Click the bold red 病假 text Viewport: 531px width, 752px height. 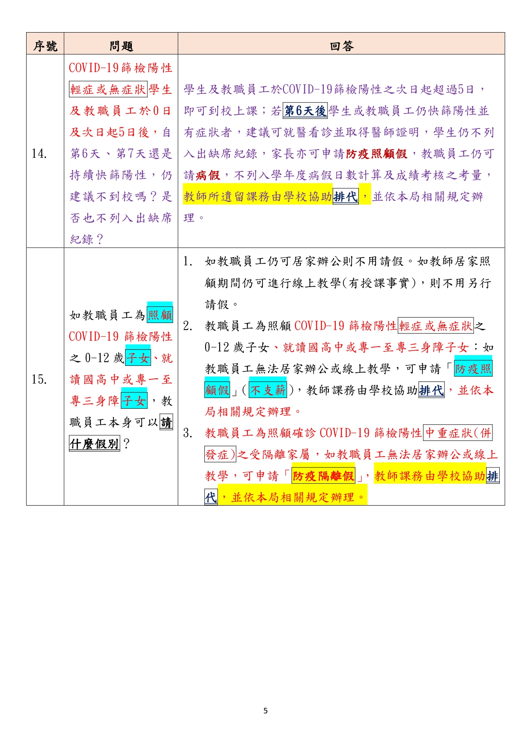pyautogui.click(x=208, y=175)
